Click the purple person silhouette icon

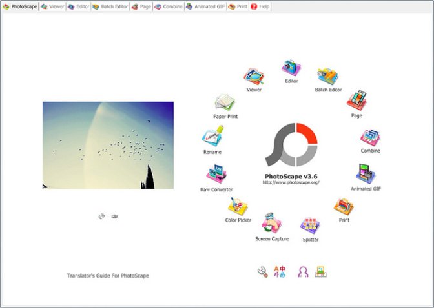click(x=303, y=272)
